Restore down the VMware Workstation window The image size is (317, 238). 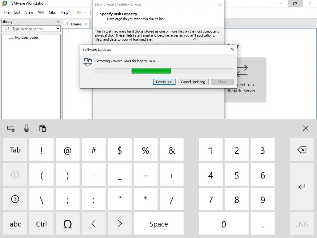tap(295, 3)
